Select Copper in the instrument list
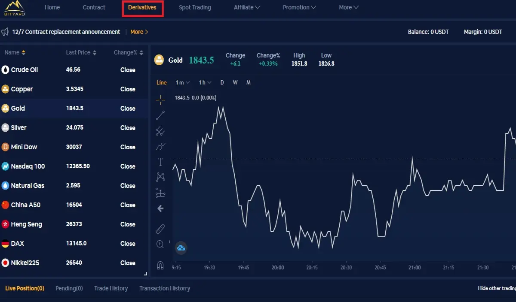Viewport: 516px width, 302px height. pos(74,89)
